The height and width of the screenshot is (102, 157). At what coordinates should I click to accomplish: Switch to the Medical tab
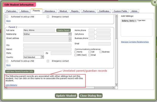click(x=63, y=11)
